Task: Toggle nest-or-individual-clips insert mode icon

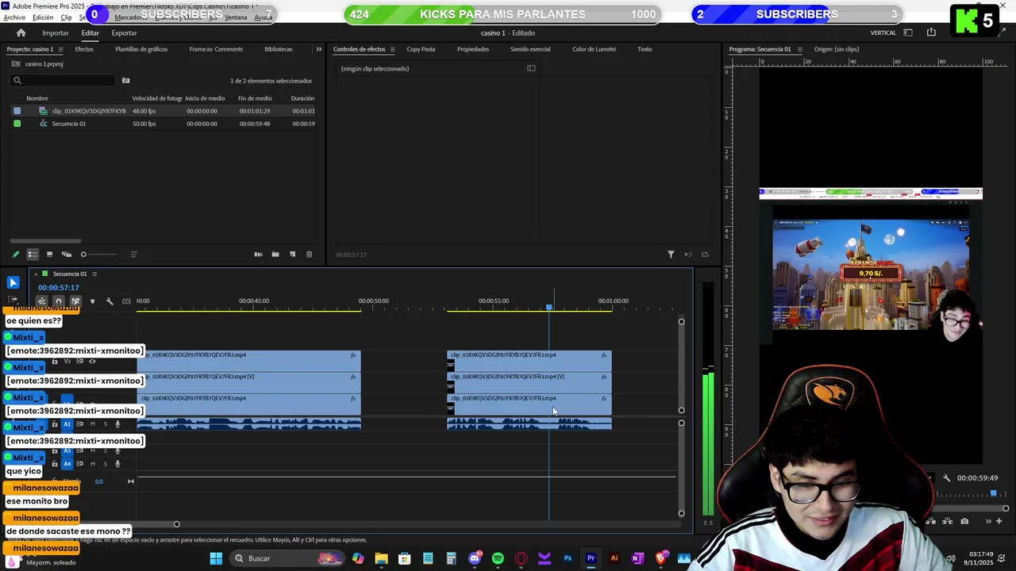Action: pos(41,301)
